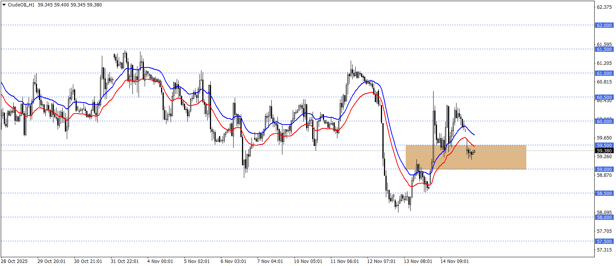Click the 28 Oct 2025 date label
The width and height of the screenshot is (616, 266).
15,261
